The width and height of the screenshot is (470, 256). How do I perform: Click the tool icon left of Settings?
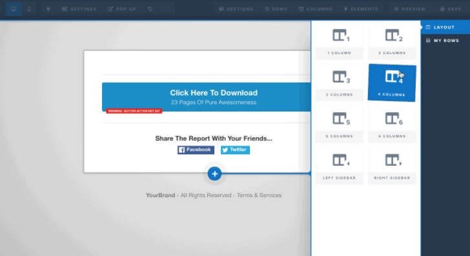coord(48,9)
